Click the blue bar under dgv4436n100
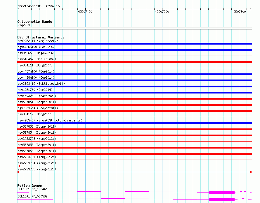Screen dimensions: 260x203 (134, 50)
